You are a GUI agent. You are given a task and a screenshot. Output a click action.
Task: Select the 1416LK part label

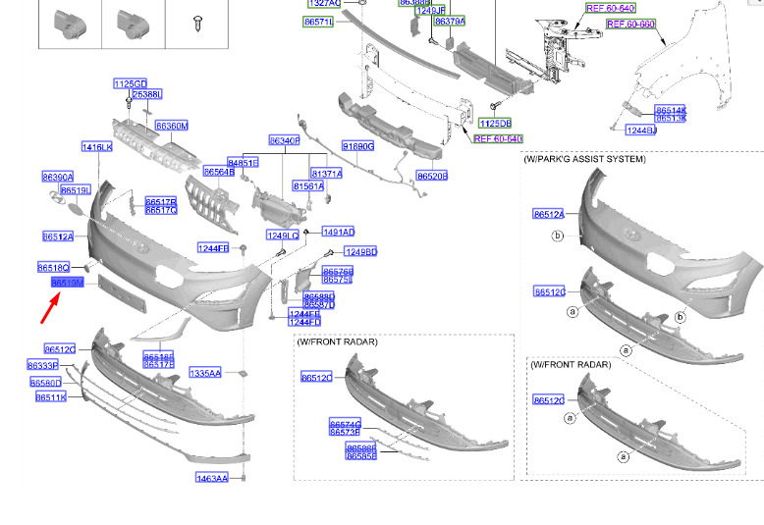pyautogui.click(x=97, y=146)
